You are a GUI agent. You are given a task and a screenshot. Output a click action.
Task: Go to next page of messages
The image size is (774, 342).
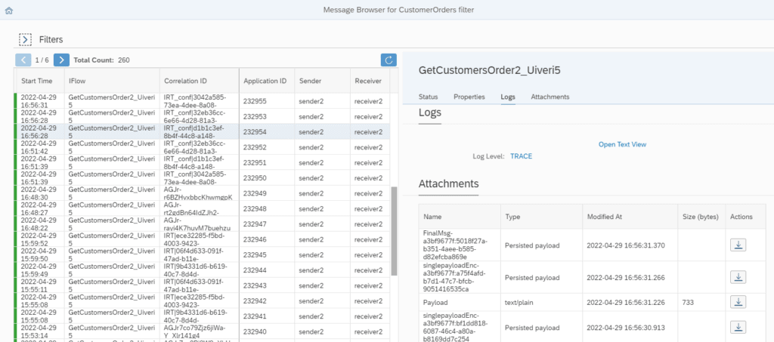point(61,60)
